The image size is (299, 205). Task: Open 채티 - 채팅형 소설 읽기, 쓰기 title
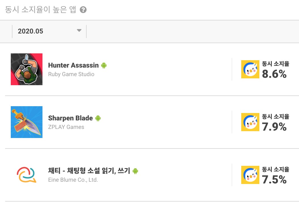point(89,171)
